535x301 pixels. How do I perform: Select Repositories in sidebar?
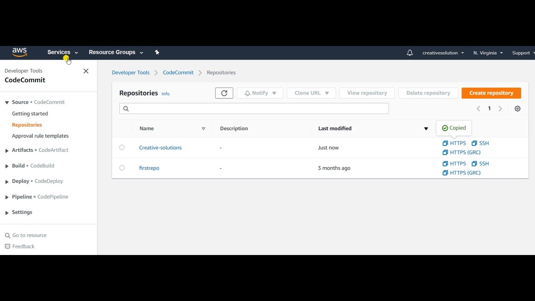tap(27, 125)
